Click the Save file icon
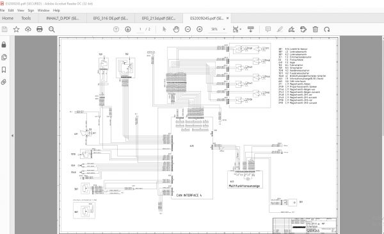 point(4,29)
